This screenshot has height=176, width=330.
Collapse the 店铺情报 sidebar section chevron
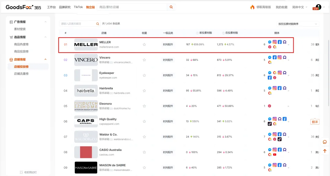[x=46, y=59]
